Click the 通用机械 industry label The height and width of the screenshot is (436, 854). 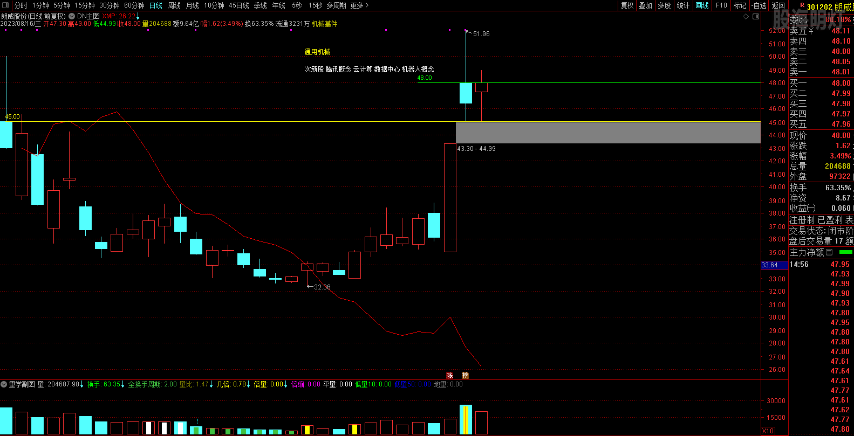[317, 52]
